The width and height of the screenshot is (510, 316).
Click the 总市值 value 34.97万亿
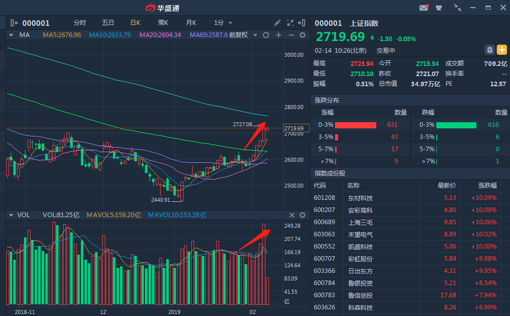click(x=426, y=84)
